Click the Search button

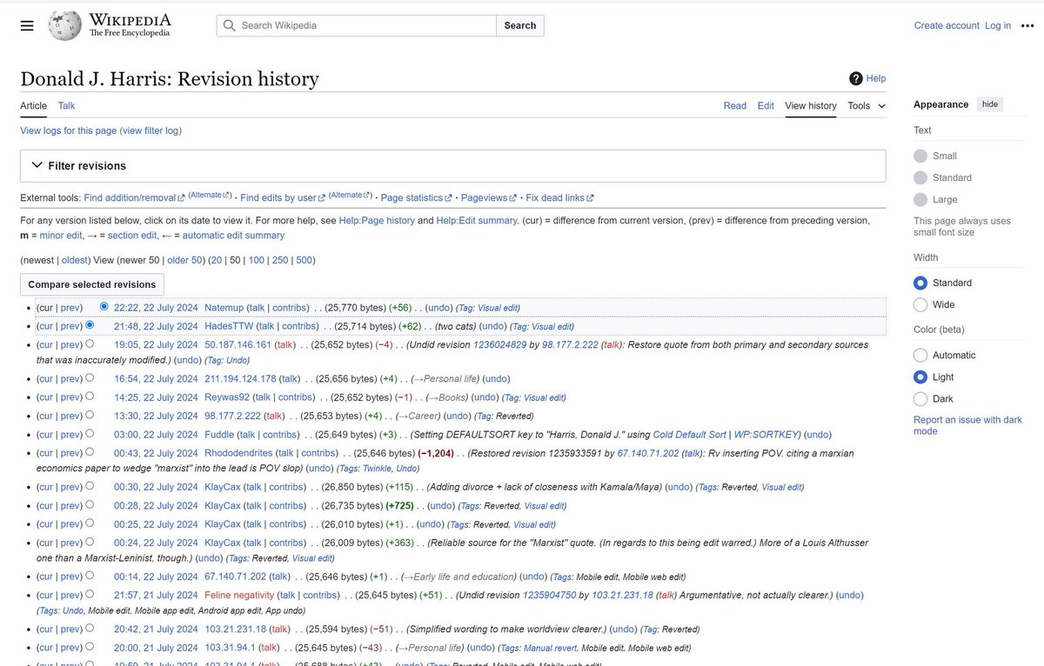520,25
